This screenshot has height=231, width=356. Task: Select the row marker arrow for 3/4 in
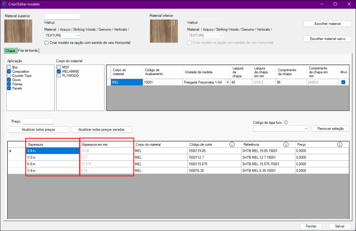10,151
